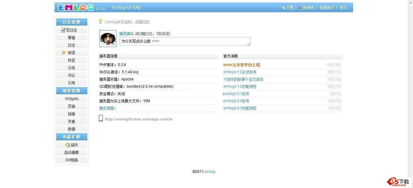The width and height of the screenshot is (413, 188).
Task: Open 标签 management
Action: point(72,60)
